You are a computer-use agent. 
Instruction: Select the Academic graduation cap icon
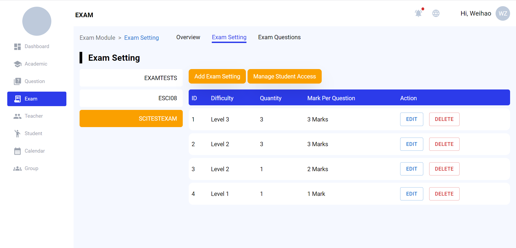pos(17,64)
